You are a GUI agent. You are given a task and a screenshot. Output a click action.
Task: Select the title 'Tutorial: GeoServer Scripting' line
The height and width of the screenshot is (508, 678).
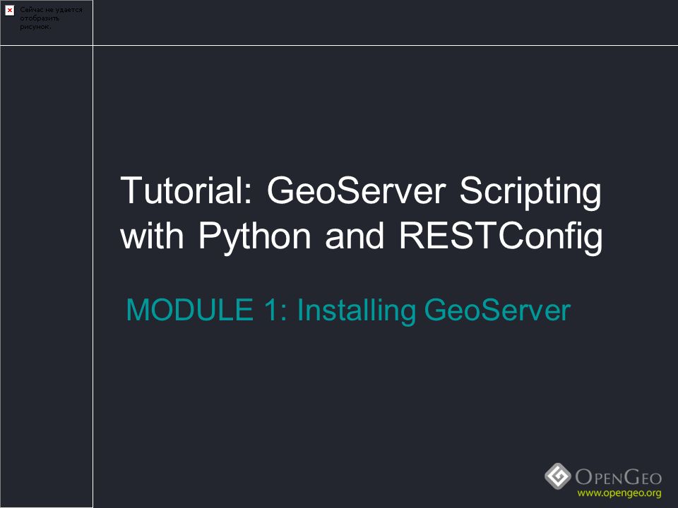coord(361,191)
